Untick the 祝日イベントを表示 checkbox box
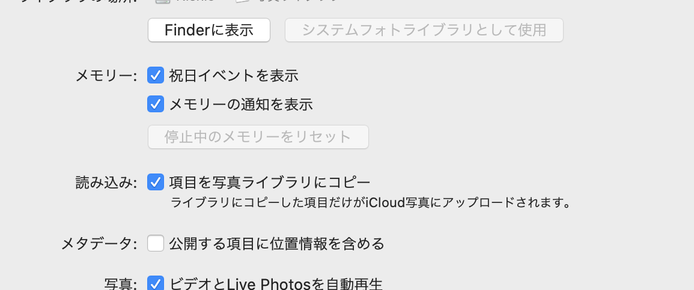The height and width of the screenshot is (290, 694). click(x=156, y=75)
